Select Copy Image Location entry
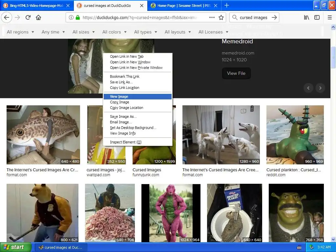The width and height of the screenshot is (336, 252). click(137, 108)
